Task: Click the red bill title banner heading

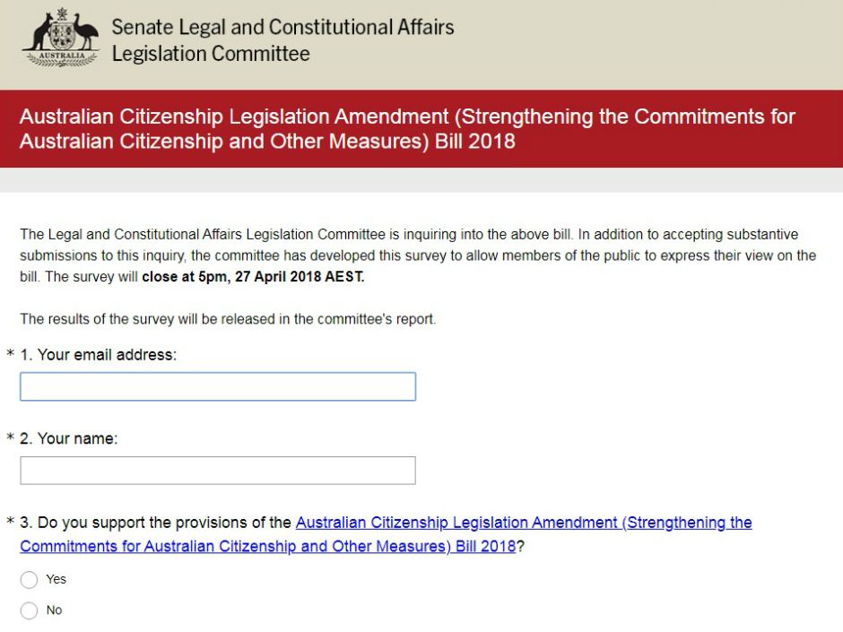Action: point(407,129)
